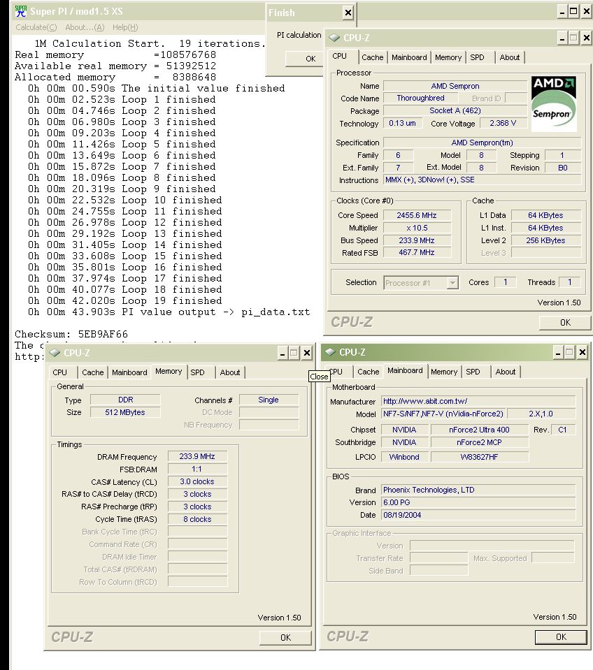The image size is (593, 670).
Task: Select the Cache tab in the Memory CPU-Z window
Action: pos(93,372)
